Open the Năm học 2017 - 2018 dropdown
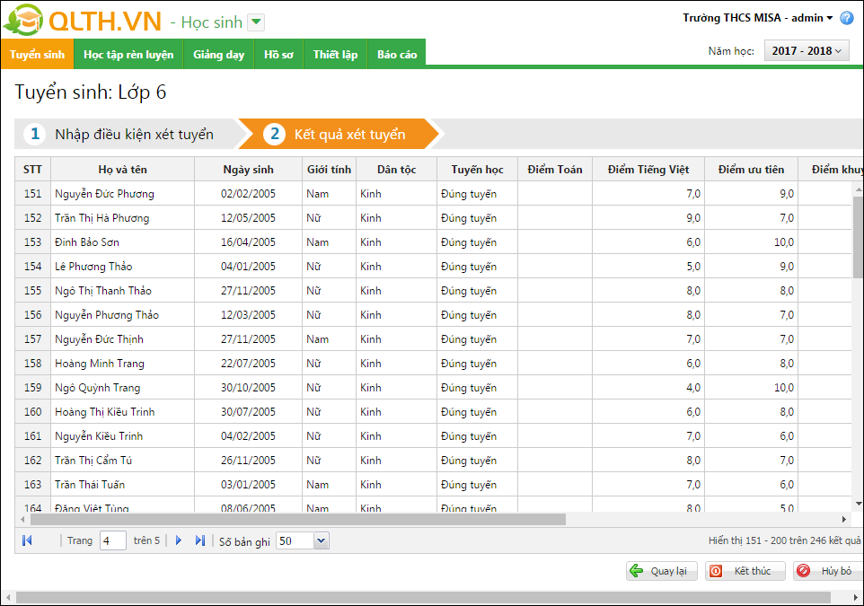Screen dimensions: 864x606 (807, 50)
